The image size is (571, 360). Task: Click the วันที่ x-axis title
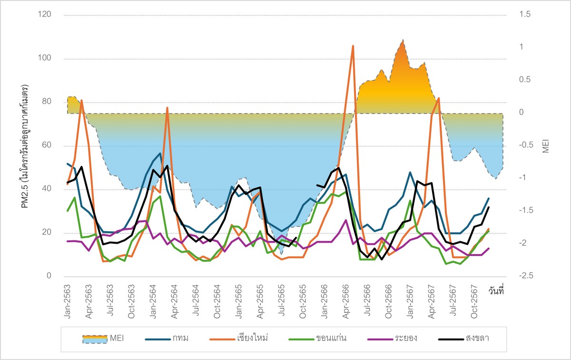[496, 291]
